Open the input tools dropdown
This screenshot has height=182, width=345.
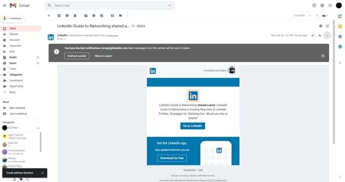[325, 16]
